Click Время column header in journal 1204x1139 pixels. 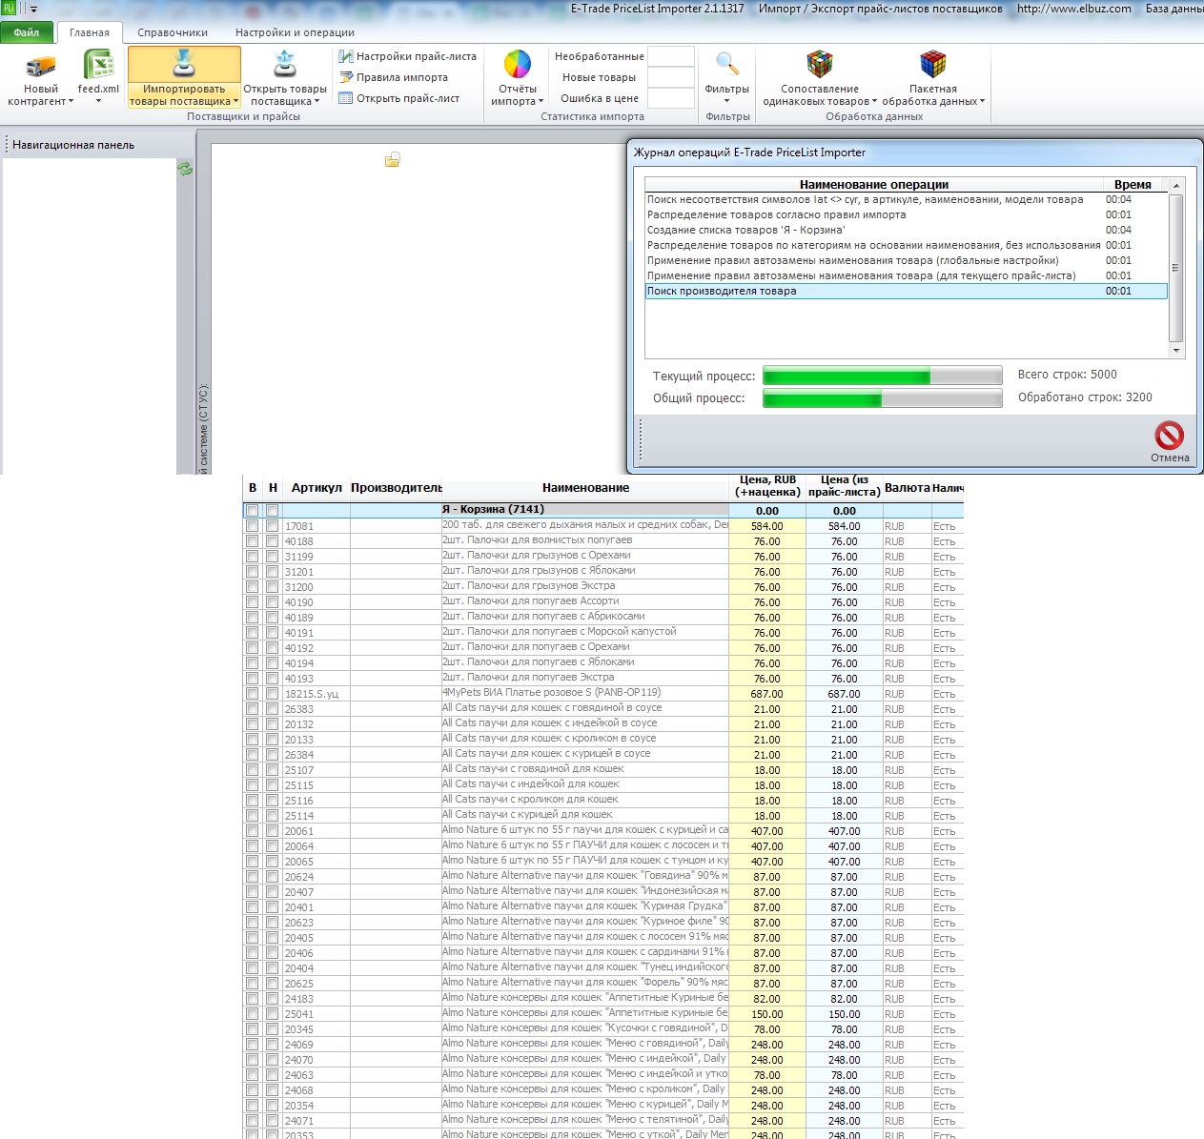[1133, 185]
